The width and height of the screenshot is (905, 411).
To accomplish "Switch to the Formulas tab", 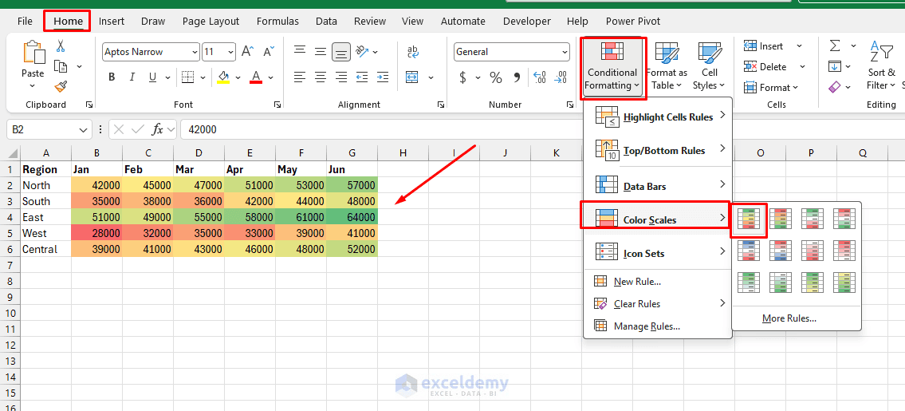I will point(277,22).
